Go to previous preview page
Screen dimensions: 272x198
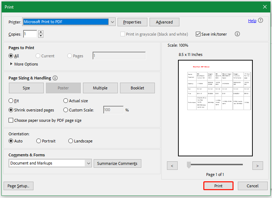pyautogui.click(x=172, y=166)
